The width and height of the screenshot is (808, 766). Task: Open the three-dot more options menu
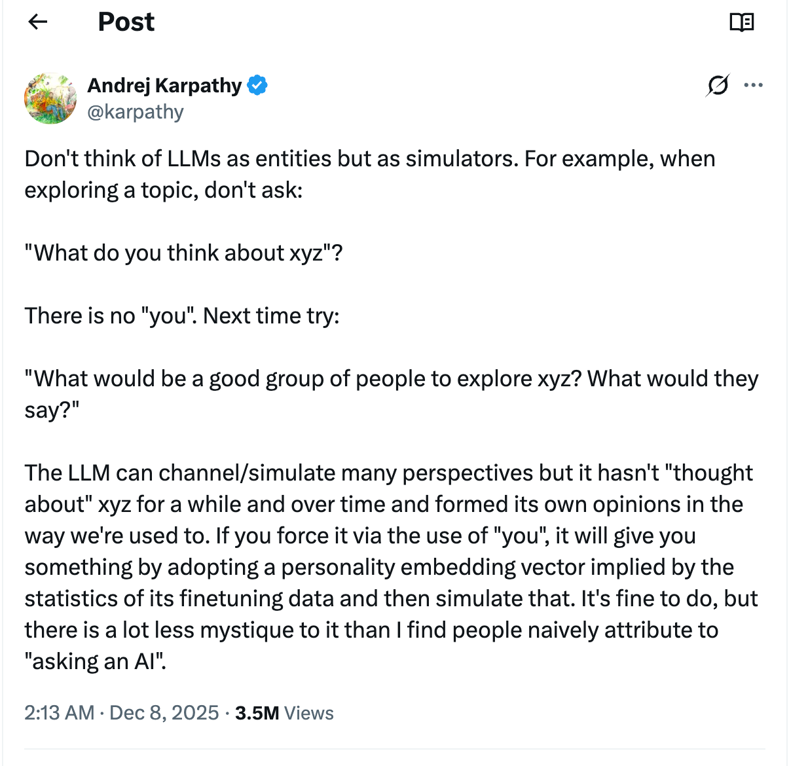click(x=754, y=85)
